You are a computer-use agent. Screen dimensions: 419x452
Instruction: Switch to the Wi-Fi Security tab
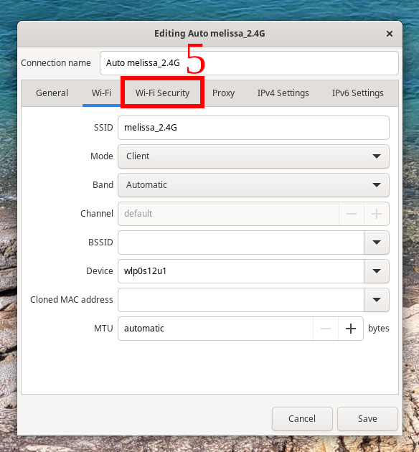(x=163, y=93)
